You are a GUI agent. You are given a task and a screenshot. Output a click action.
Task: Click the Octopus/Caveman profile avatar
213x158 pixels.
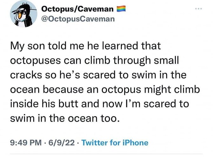24,14
